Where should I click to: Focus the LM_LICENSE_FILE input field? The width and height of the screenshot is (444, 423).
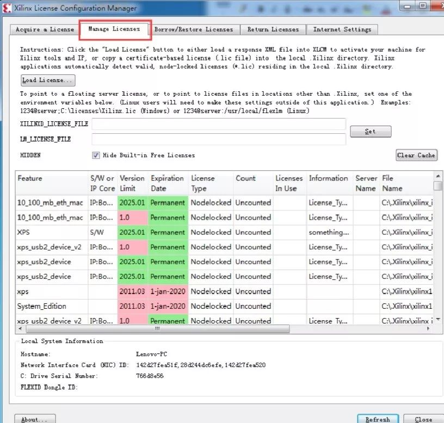(219, 139)
